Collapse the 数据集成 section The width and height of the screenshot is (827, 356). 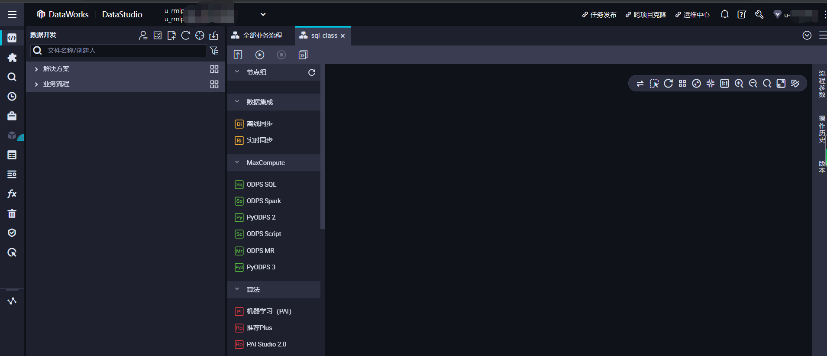tap(237, 102)
